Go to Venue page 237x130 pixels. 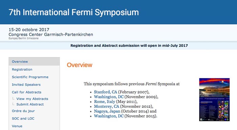[17, 126]
